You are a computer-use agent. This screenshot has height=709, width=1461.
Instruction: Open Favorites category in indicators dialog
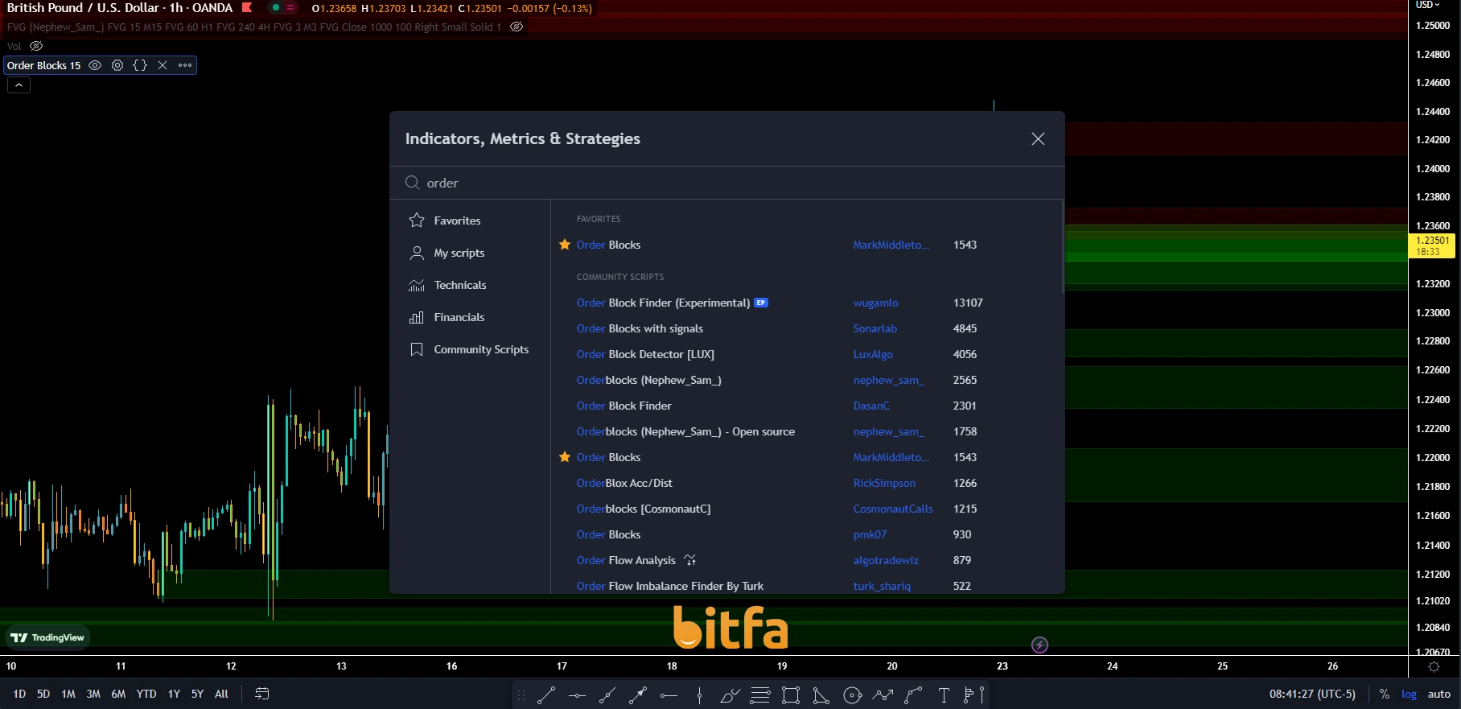coord(470,221)
